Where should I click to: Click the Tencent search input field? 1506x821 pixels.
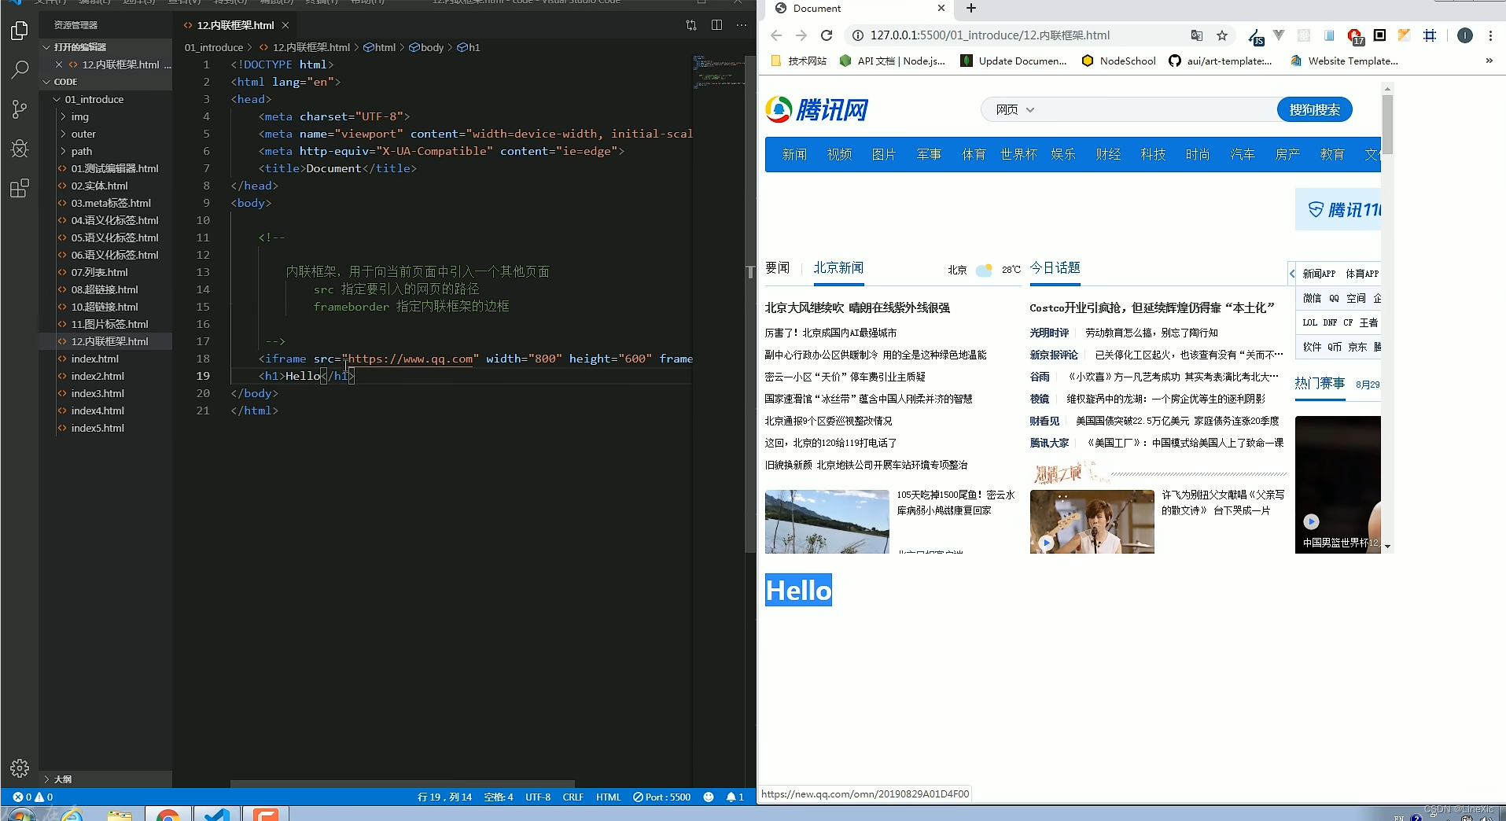tap(1156, 110)
